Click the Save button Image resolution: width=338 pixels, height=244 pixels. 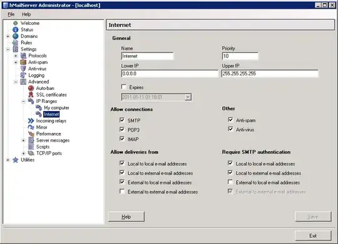313,217
